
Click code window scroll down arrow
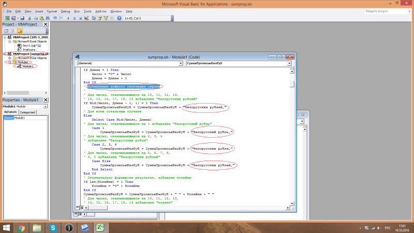(x=292, y=203)
